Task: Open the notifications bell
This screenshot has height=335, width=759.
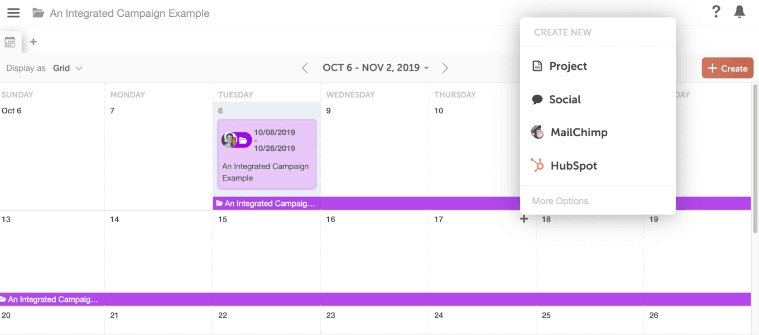Action: (739, 12)
